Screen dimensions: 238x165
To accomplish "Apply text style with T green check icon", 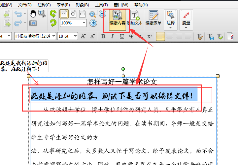I will pos(220,37).
